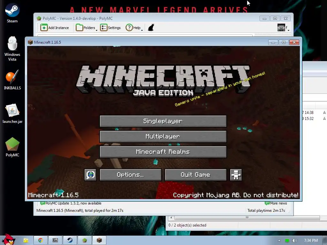Click the 15:32 timestamp in the background window
The image size is (327, 245).
pyautogui.click(x=309, y=119)
